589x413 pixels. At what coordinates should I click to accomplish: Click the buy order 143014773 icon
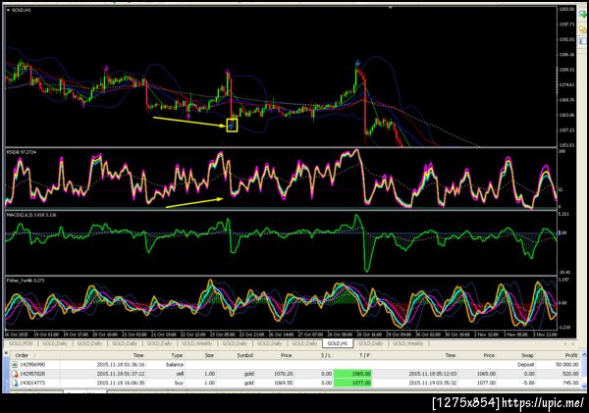click(15, 383)
